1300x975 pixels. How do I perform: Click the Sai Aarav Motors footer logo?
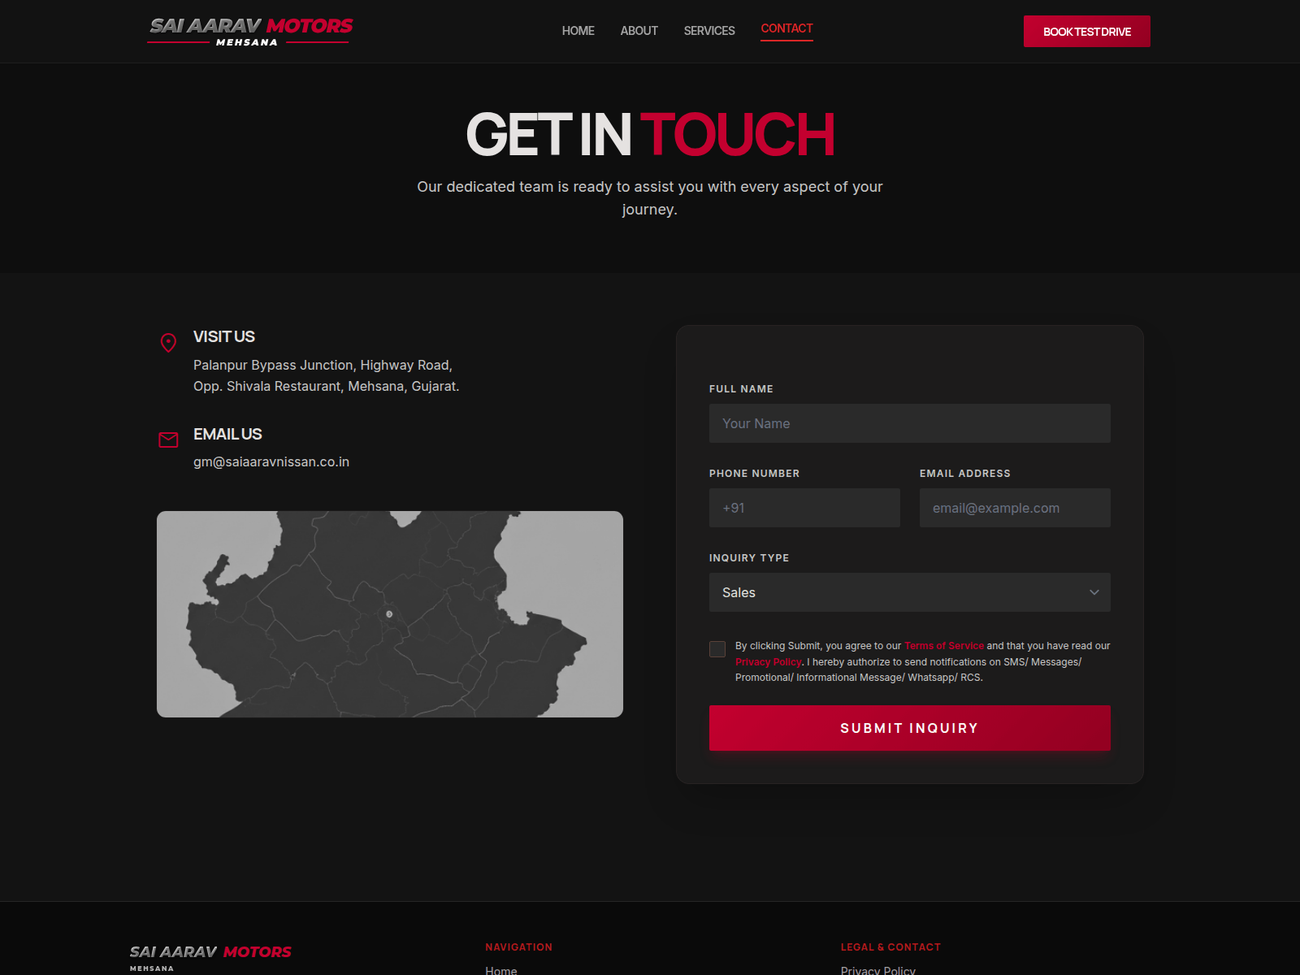coord(210,957)
